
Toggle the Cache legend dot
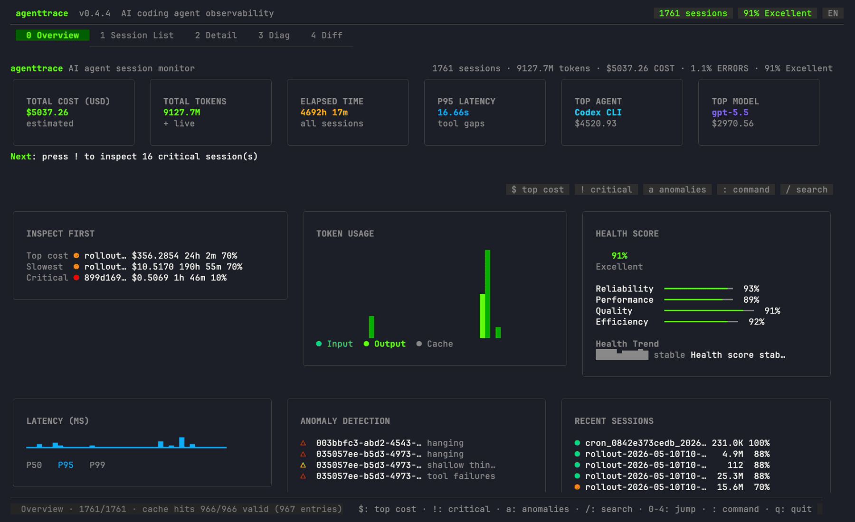(419, 344)
